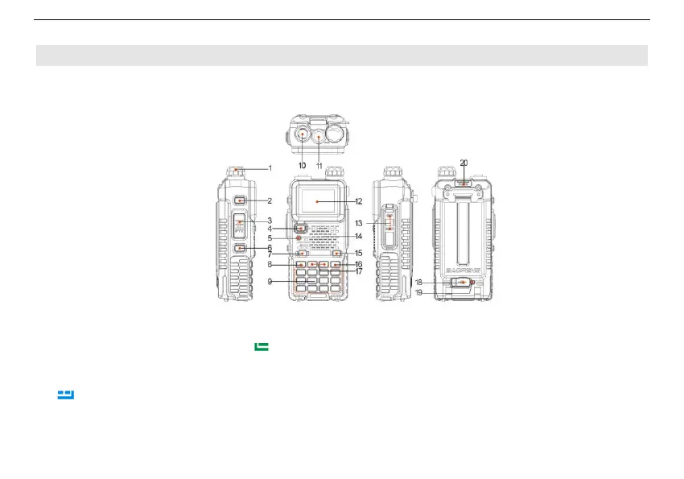The image size is (684, 479).
Task: Select callout number 8 in the diagram
Action: [x=270, y=264]
